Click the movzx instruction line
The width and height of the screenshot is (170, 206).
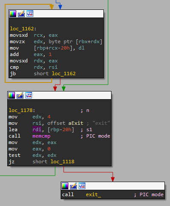[x=56, y=41]
